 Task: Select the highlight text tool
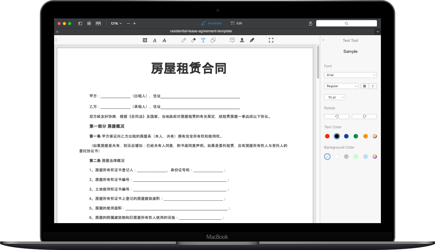(x=145, y=40)
